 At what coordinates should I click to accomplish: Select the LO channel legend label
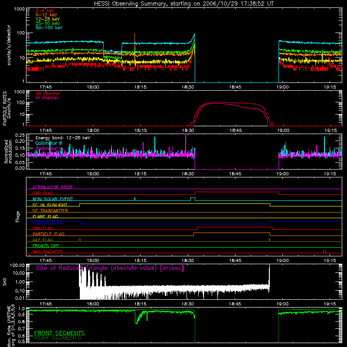(x=48, y=93)
